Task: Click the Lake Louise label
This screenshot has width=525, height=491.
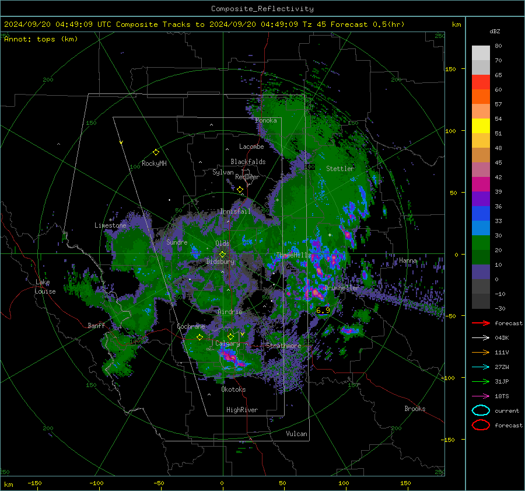Action: coord(45,287)
